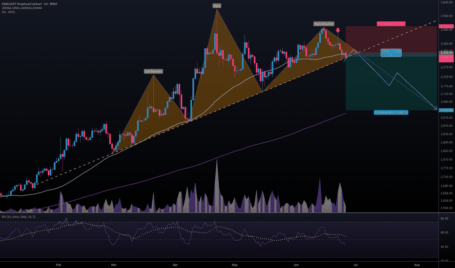Select the Left Shoulder label
The width and height of the screenshot is (455, 268).
click(153, 71)
